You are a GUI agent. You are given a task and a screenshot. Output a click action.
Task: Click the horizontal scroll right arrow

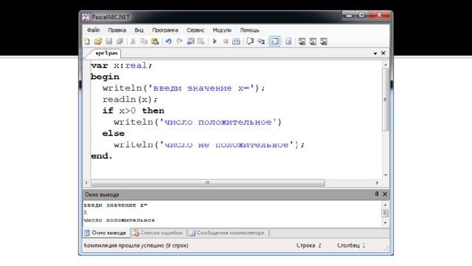click(377, 183)
